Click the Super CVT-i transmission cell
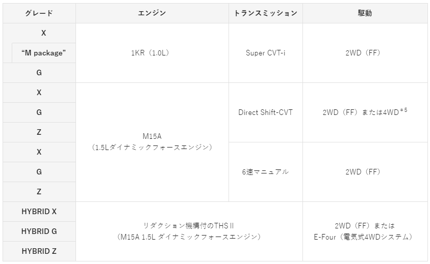The width and height of the screenshot is (430, 264). click(265, 53)
